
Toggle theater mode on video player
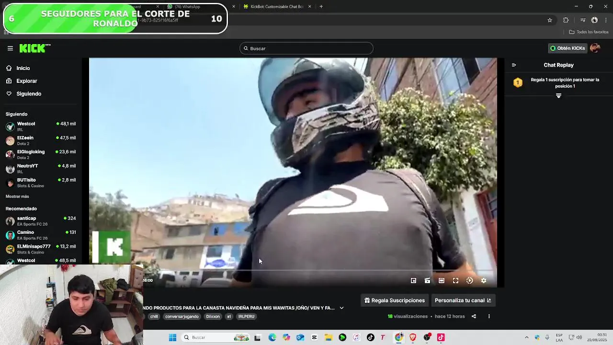[442, 281]
